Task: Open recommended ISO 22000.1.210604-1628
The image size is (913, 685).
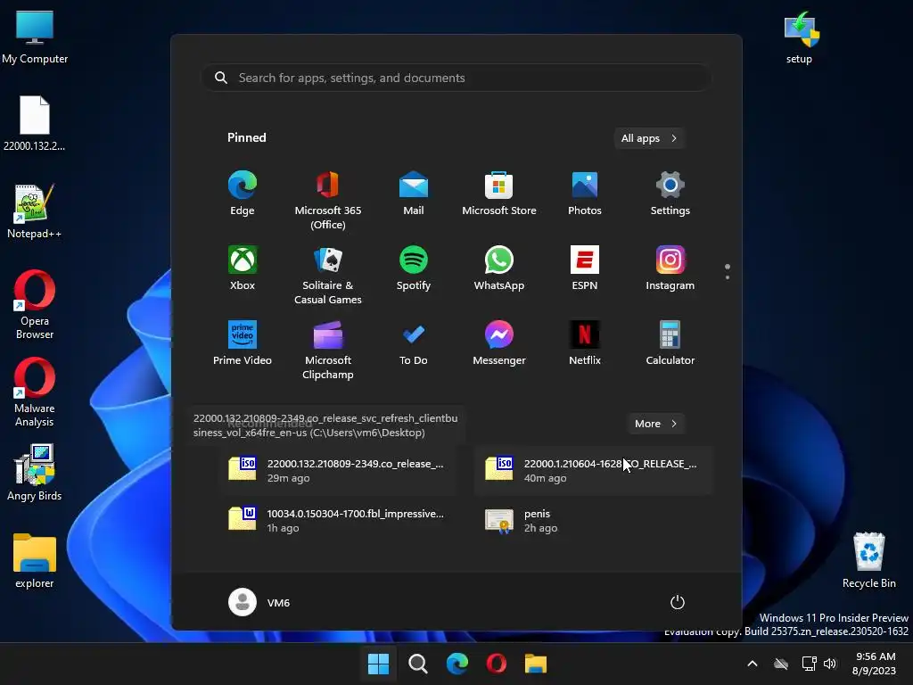Action: pyautogui.click(x=593, y=471)
